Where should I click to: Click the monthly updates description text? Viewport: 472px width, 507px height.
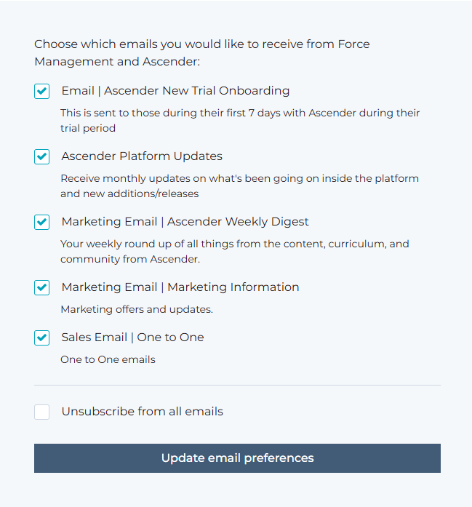point(239,186)
